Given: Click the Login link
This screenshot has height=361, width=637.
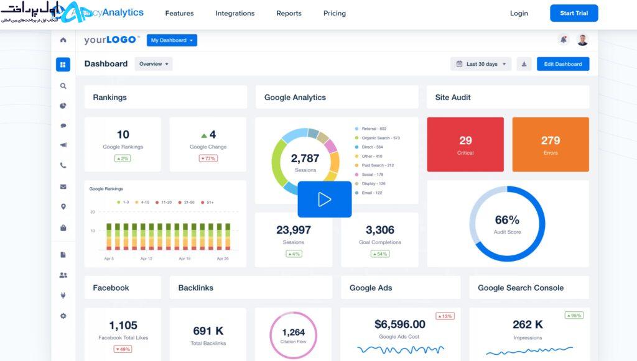Looking at the screenshot, I should [519, 14].
